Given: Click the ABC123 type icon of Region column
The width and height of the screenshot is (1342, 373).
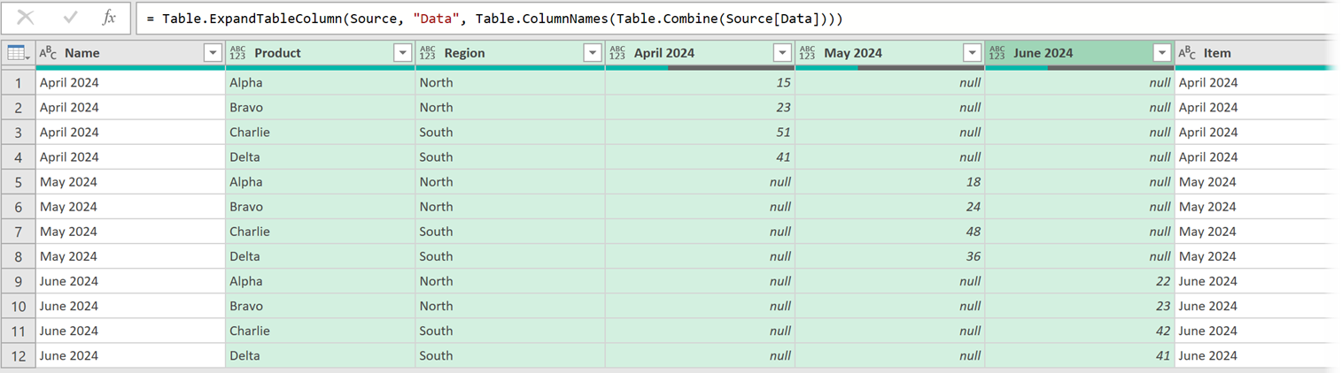Looking at the screenshot, I should click(x=428, y=54).
